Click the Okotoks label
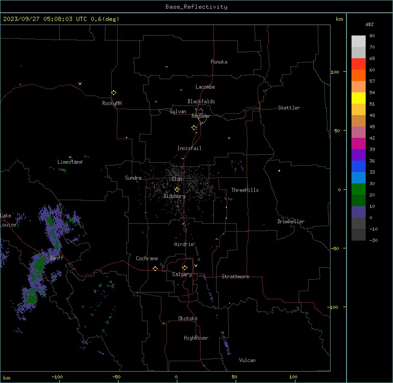The height and width of the screenshot is (383, 393). click(188, 318)
